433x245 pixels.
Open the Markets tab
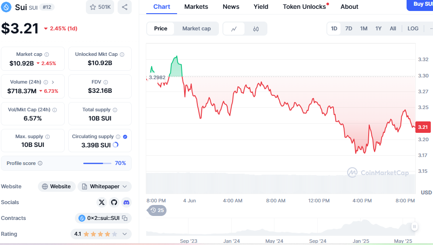pos(196,7)
